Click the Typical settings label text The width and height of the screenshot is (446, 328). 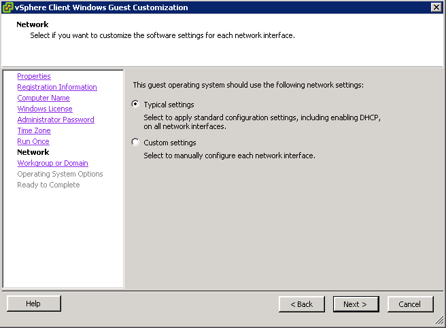[x=169, y=105]
